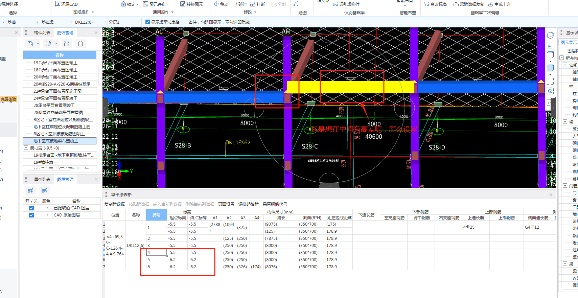Click the solid shaded cube display icon
This screenshot has width=578, height=298.
point(550,68)
